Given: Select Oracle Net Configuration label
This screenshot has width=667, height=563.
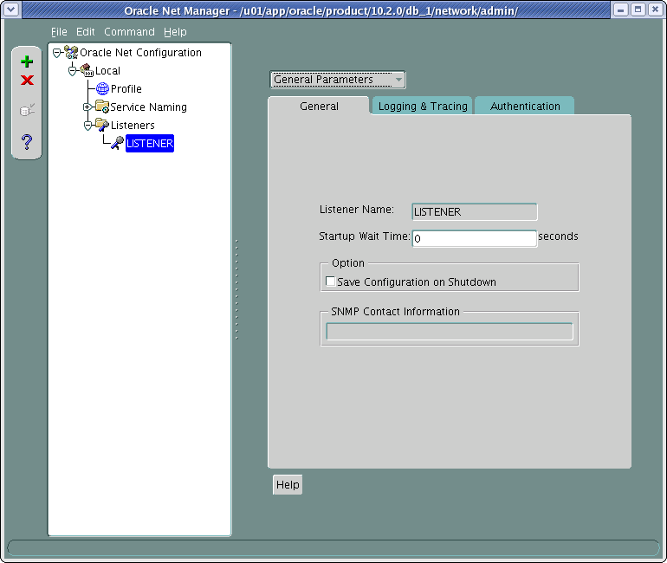Looking at the screenshot, I should [x=141, y=52].
